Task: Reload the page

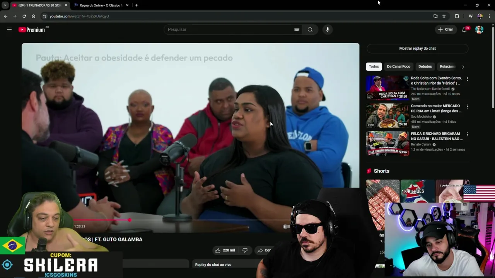Action: point(24,16)
